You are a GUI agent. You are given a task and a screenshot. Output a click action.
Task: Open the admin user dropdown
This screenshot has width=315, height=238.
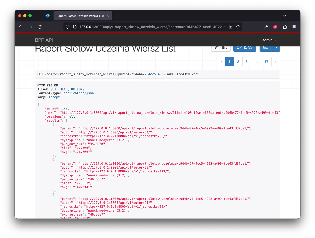[269, 40]
